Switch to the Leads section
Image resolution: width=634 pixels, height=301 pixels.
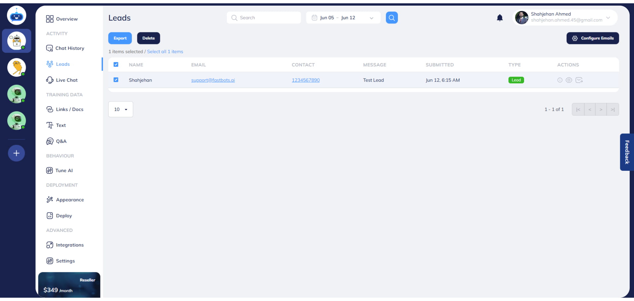62,64
